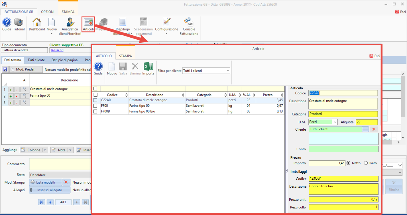Open the Dashboard home icon

tap(37, 24)
